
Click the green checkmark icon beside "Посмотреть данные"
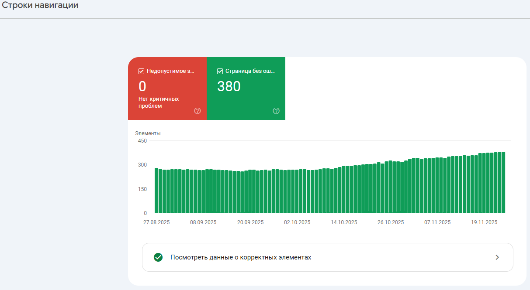pos(158,257)
